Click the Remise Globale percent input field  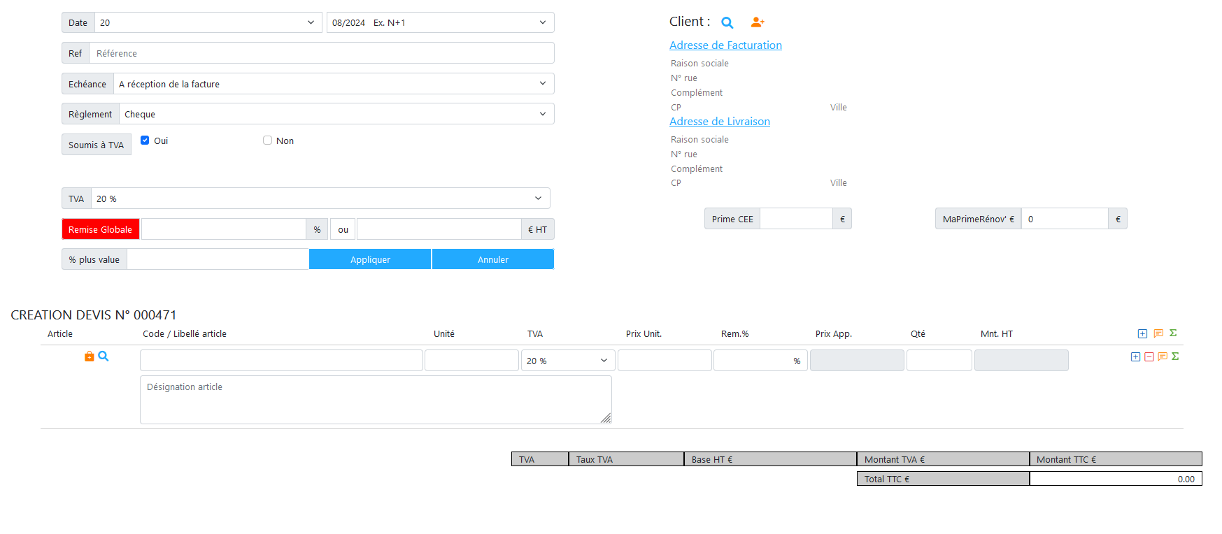[x=223, y=229]
